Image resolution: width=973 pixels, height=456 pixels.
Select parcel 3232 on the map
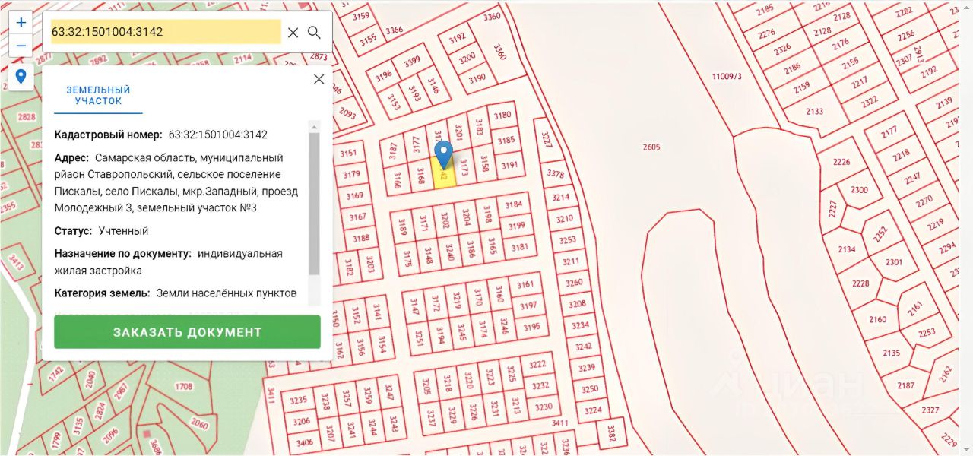tap(540, 385)
